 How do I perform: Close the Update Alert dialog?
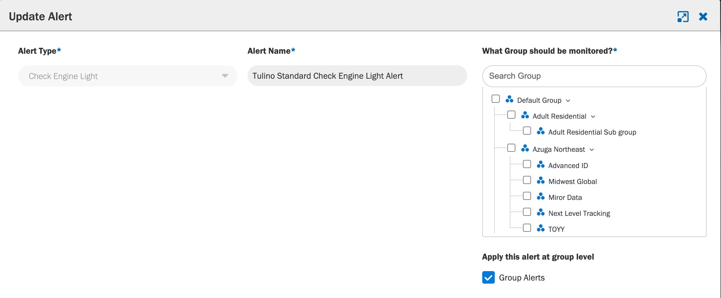point(703,17)
